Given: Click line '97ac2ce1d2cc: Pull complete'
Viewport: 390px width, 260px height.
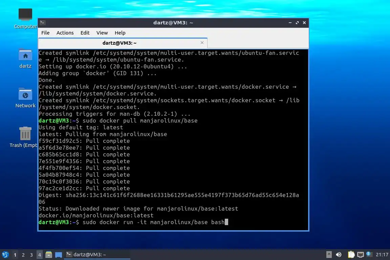Looking at the screenshot, I should click(84, 188).
